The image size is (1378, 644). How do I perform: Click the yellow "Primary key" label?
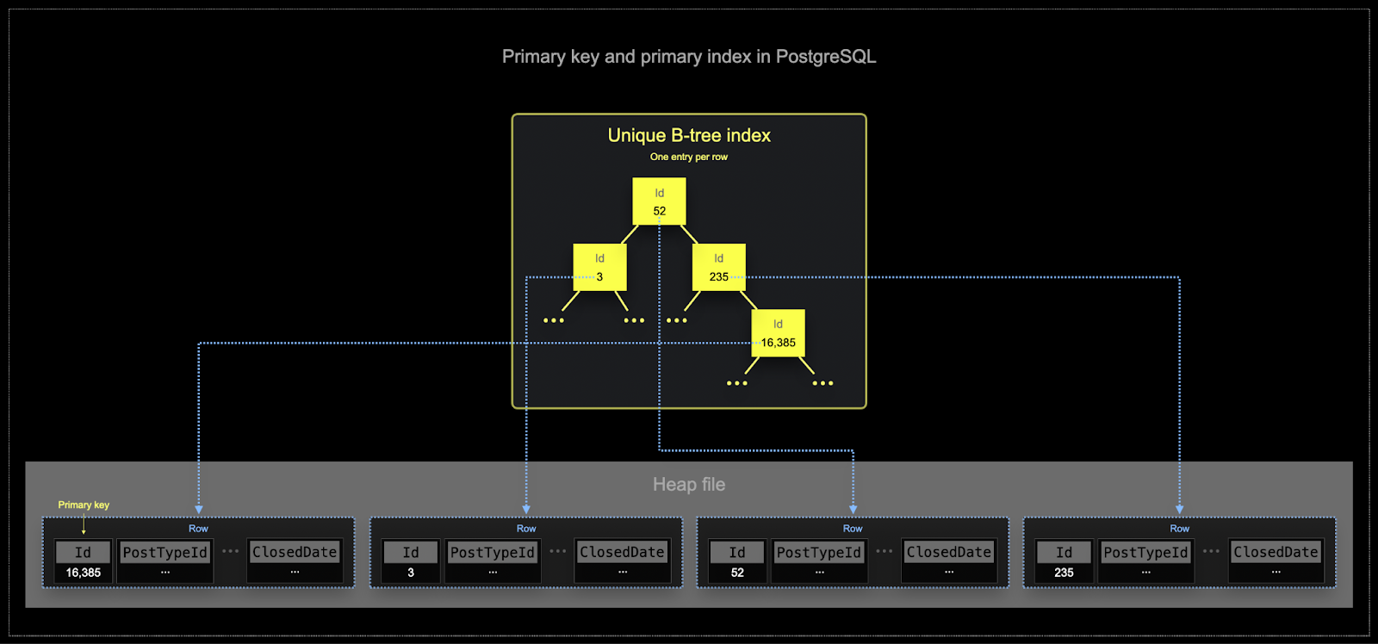[84, 505]
